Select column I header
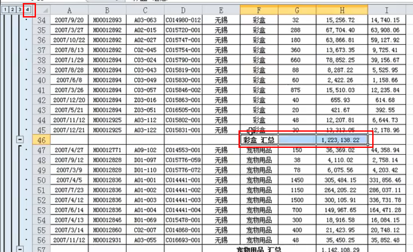This screenshot has width=413, height=252. 390,10
